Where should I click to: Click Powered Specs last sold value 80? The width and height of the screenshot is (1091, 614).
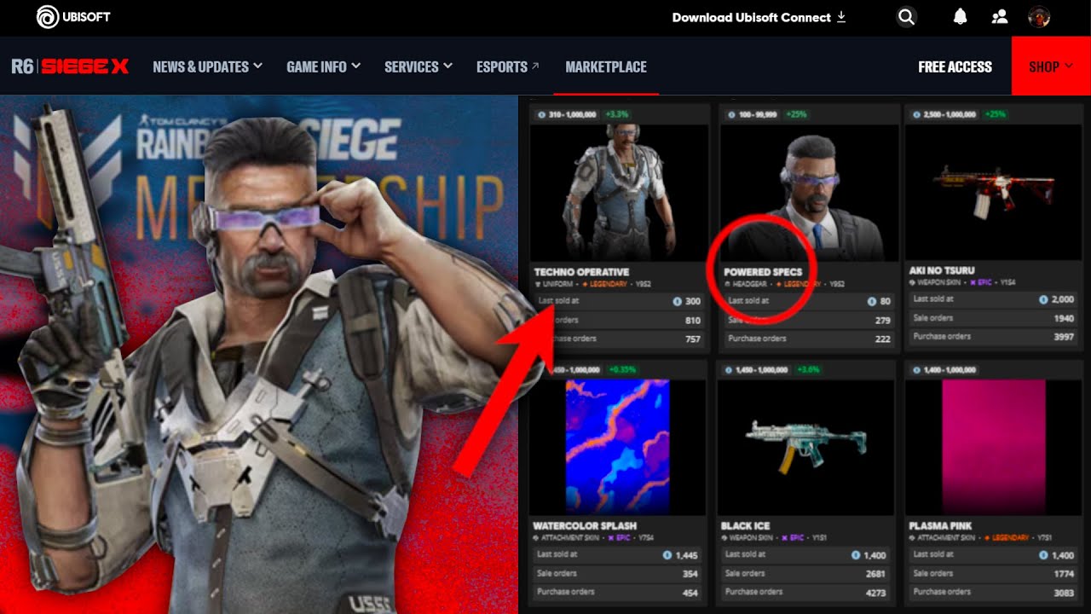(886, 301)
